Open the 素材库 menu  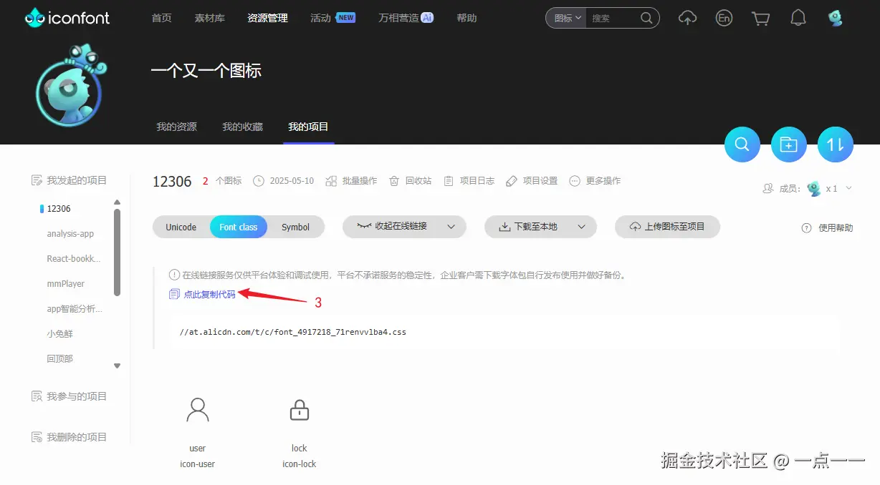pos(209,18)
